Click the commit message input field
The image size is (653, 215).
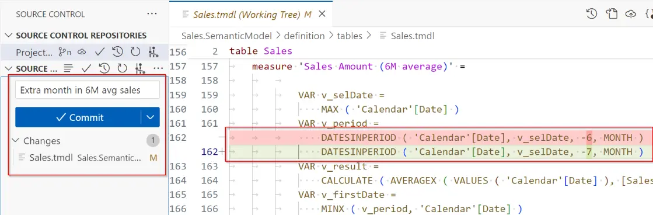tap(88, 89)
